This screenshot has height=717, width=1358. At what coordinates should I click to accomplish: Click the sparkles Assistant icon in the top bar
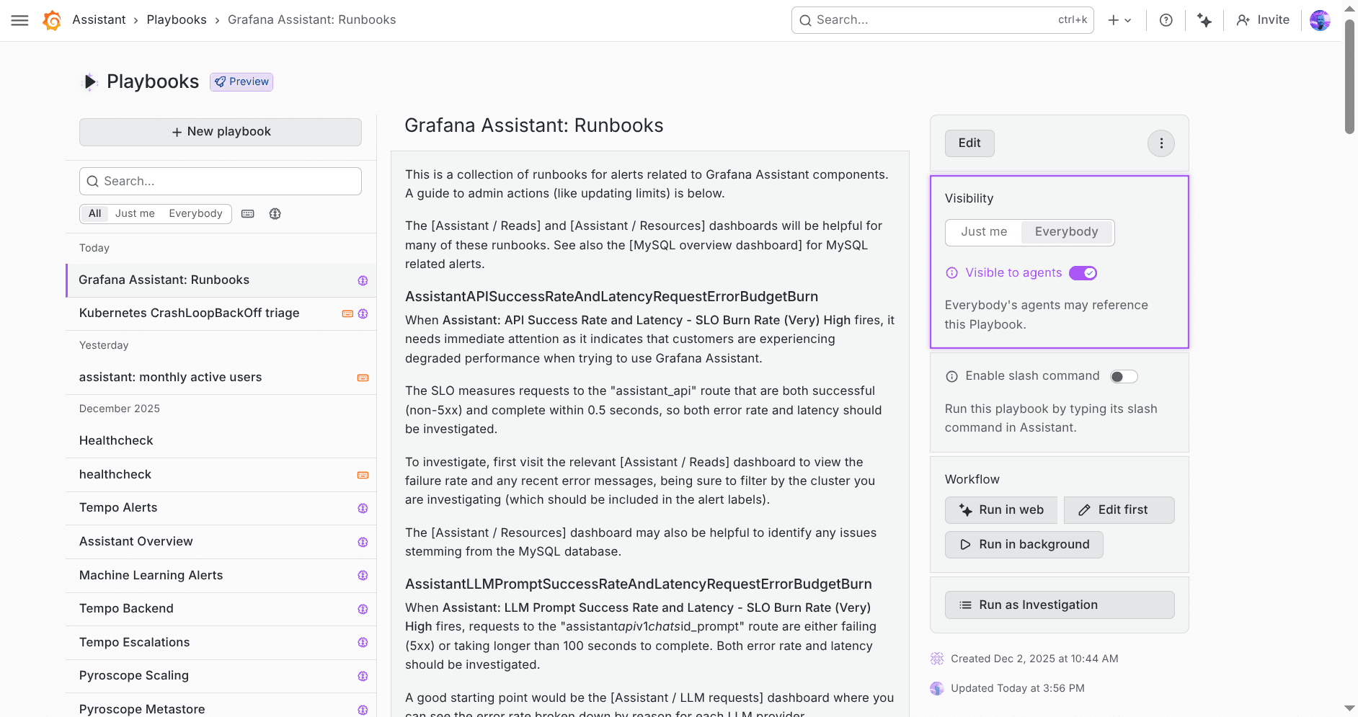[x=1204, y=20]
